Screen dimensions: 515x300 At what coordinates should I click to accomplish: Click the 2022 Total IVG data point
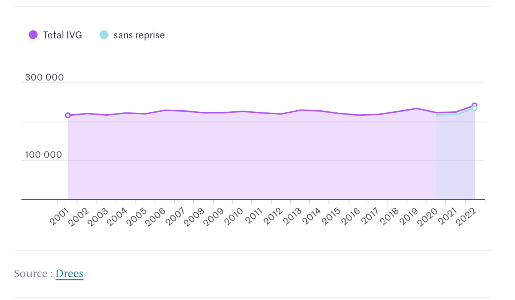(x=474, y=105)
